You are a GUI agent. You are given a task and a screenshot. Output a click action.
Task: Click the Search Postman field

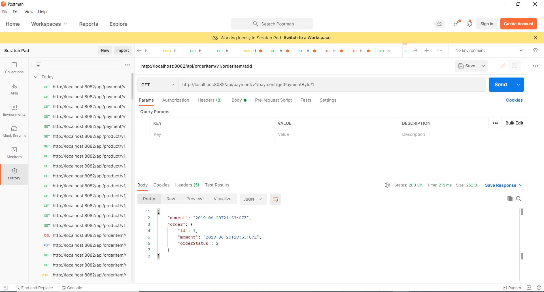(x=272, y=24)
